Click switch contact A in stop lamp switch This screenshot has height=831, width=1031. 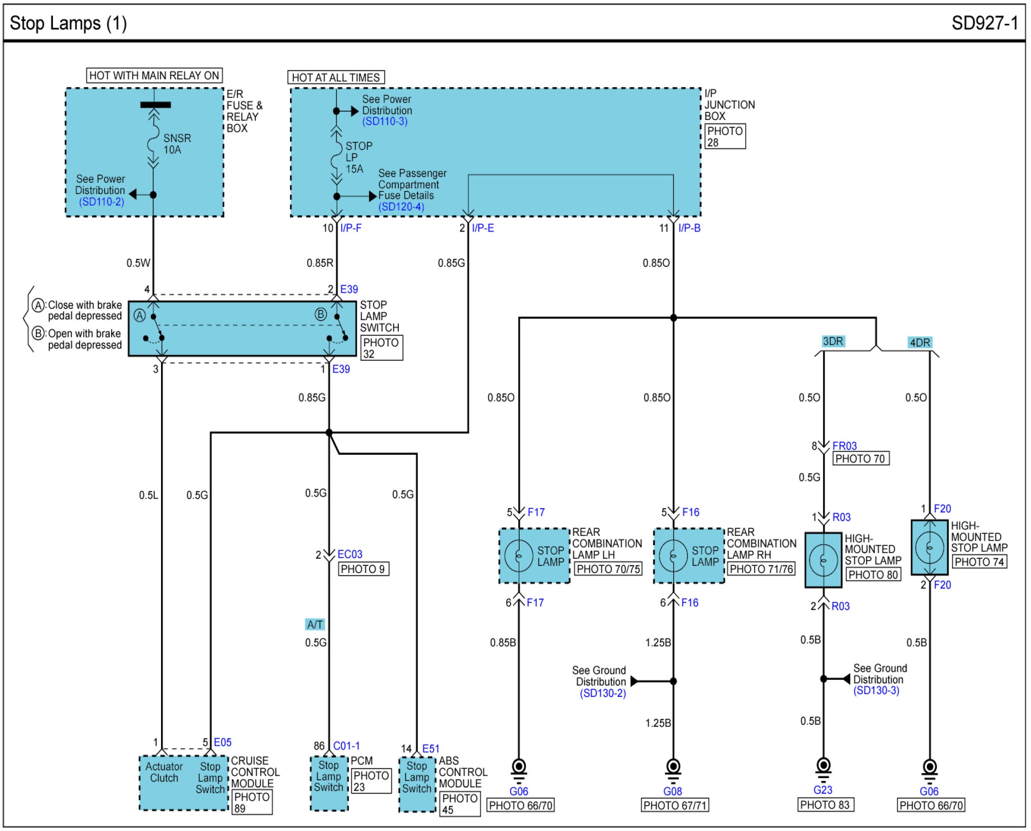click(x=157, y=328)
